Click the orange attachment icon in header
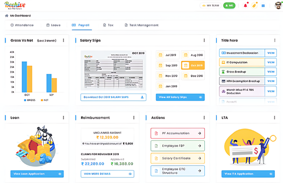The image size is (283, 183). tap(254, 5)
